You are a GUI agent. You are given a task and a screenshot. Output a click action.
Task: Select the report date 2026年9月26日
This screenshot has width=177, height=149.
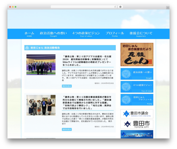104,83
